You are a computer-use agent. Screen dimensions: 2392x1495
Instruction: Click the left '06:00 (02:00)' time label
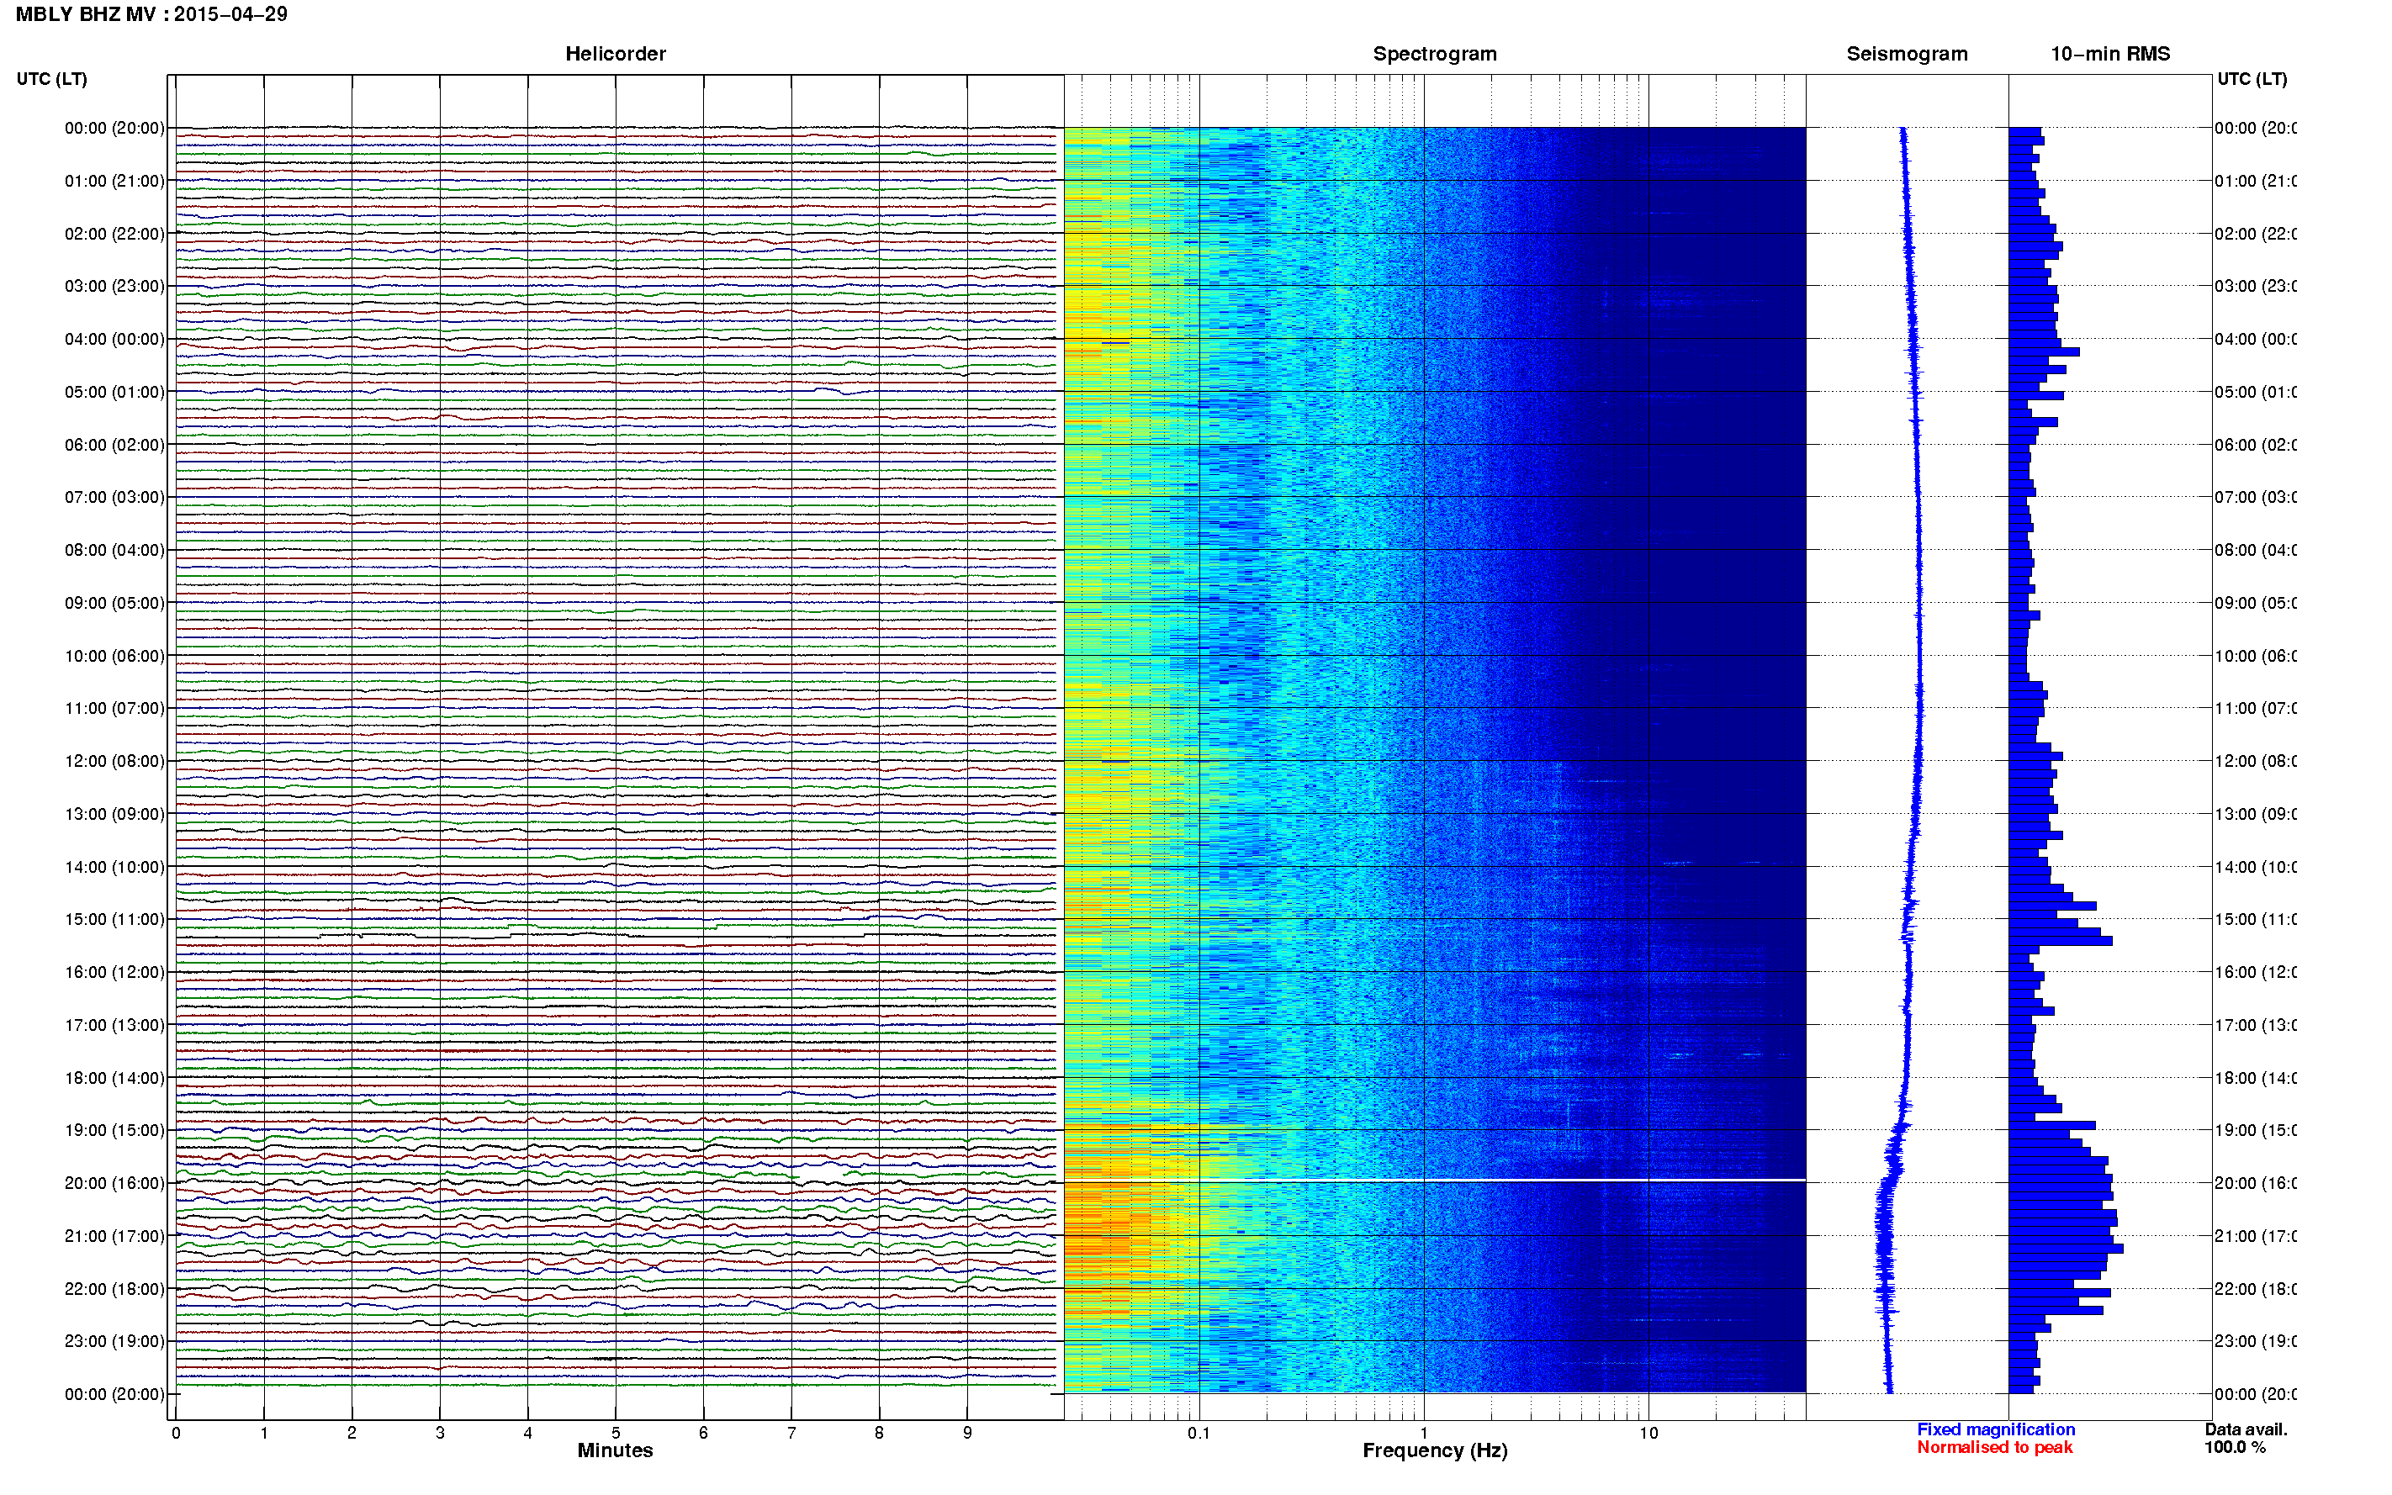tap(114, 445)
